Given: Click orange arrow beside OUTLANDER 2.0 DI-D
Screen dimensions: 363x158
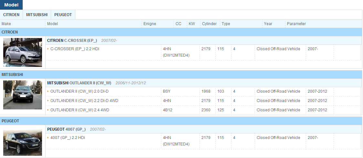Looking at the screenshot, I should [x=48, y=91].
